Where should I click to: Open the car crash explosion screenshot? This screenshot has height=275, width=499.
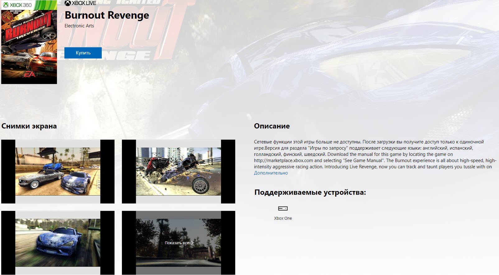coord(179,171)
